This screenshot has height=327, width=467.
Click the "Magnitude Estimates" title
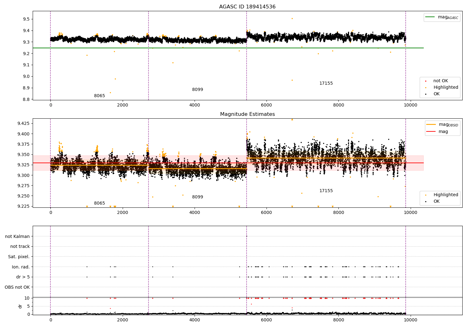pos(248,114)
